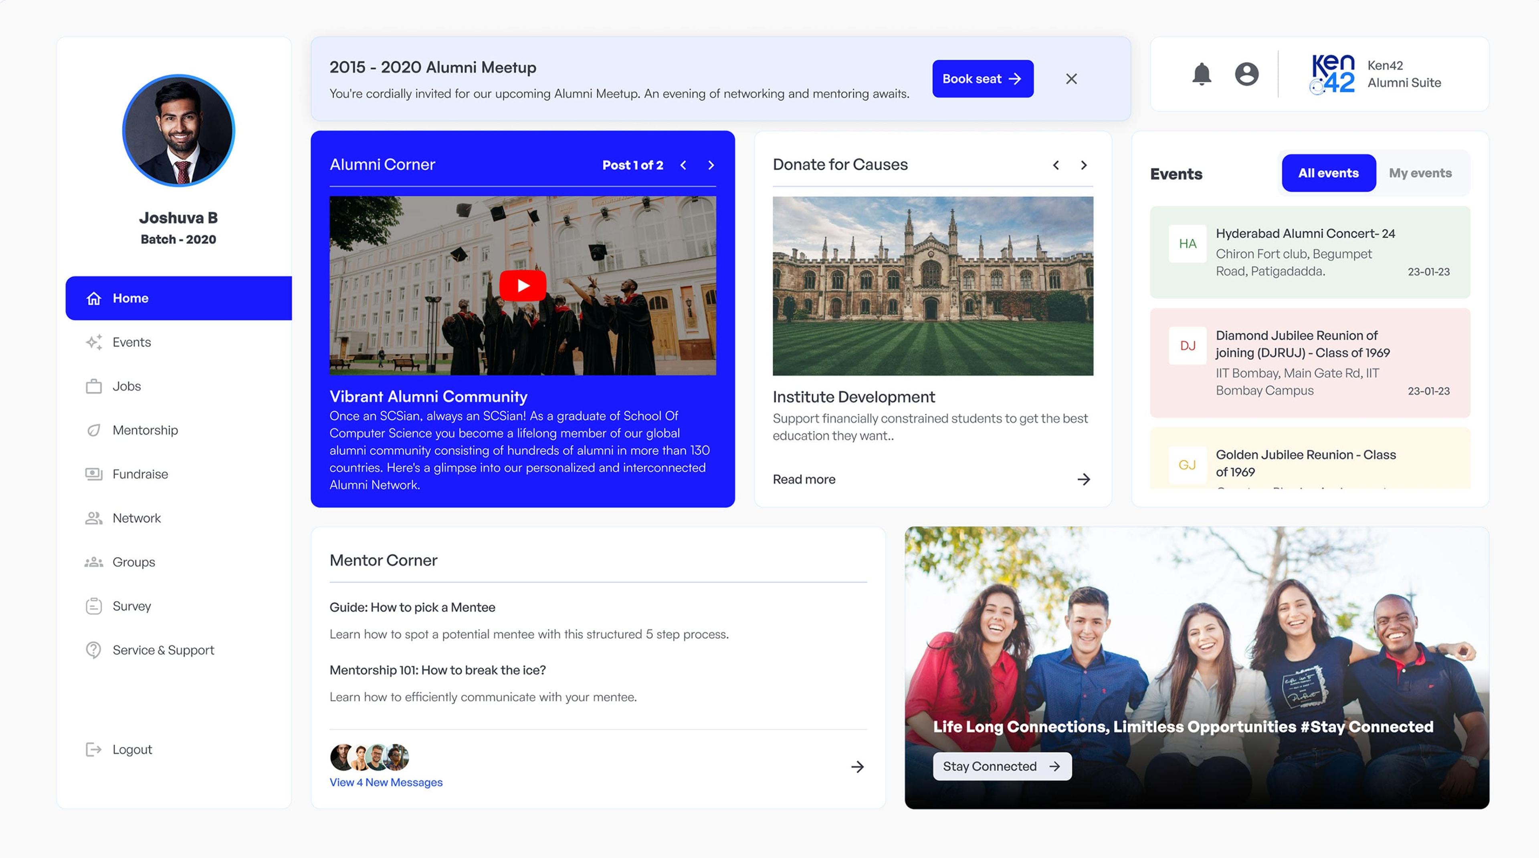Open Mentorship 101: How to break the ice
The image size is (1539, 858).
[437, 670]
